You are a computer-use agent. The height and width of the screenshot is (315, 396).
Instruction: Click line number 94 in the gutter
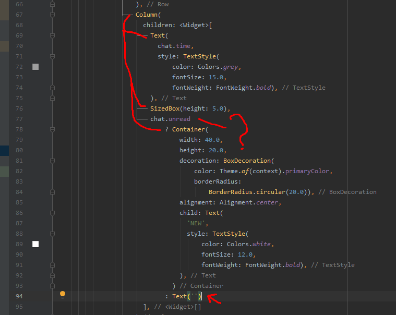click(x=19, y=296)
